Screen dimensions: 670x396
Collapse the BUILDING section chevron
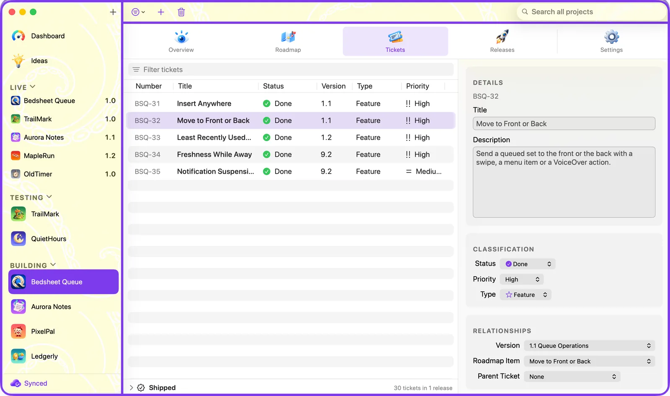pos(53,265)
